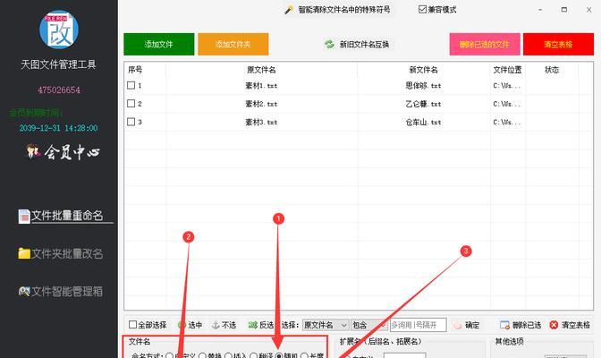601x358 pixels.
Task: Click the anchor 不选 icon
Action: 216,325
